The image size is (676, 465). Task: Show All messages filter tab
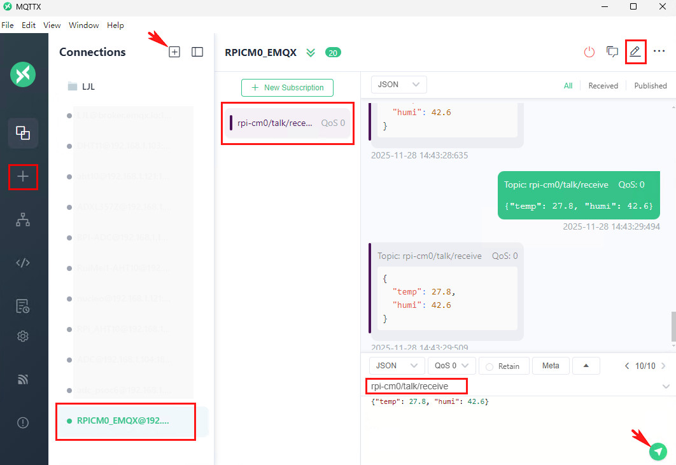point(568,86)
